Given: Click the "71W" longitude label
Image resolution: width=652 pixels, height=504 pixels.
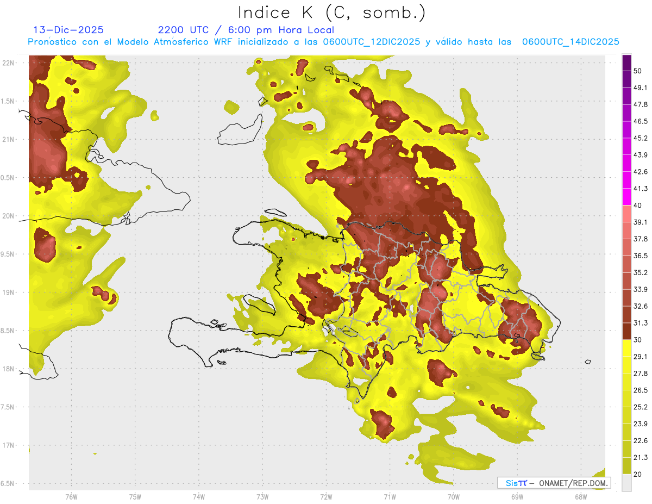Looking at the screenshot, I should pyautogui.click(x=390, y=496).
